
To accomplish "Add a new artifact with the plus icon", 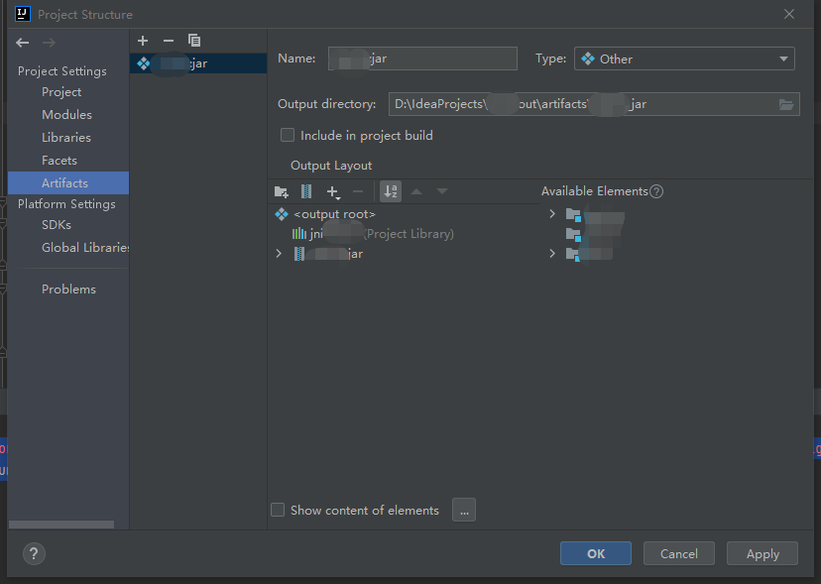I will [x=143, y=41].
